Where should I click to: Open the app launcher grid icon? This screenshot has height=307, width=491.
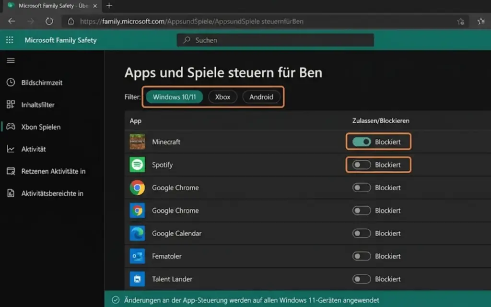10,40
